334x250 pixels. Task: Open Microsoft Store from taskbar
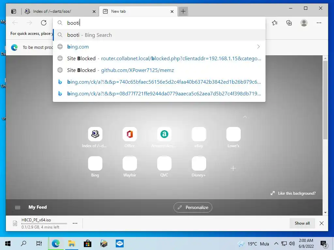[x=87, y=243]
